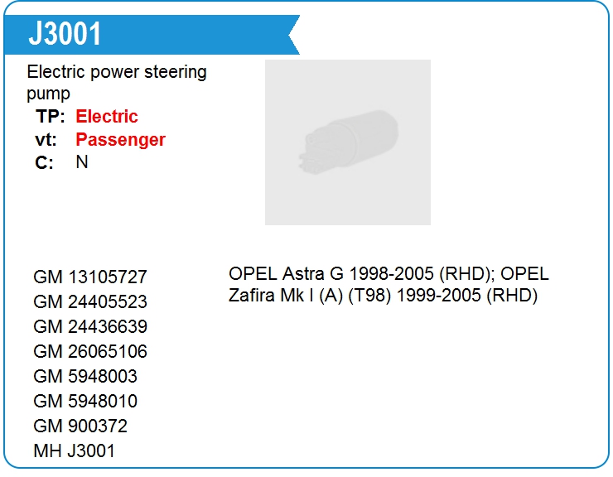Click the GM 24405523 reference number
The image size is (613, 477).
[x=90, y=301]
